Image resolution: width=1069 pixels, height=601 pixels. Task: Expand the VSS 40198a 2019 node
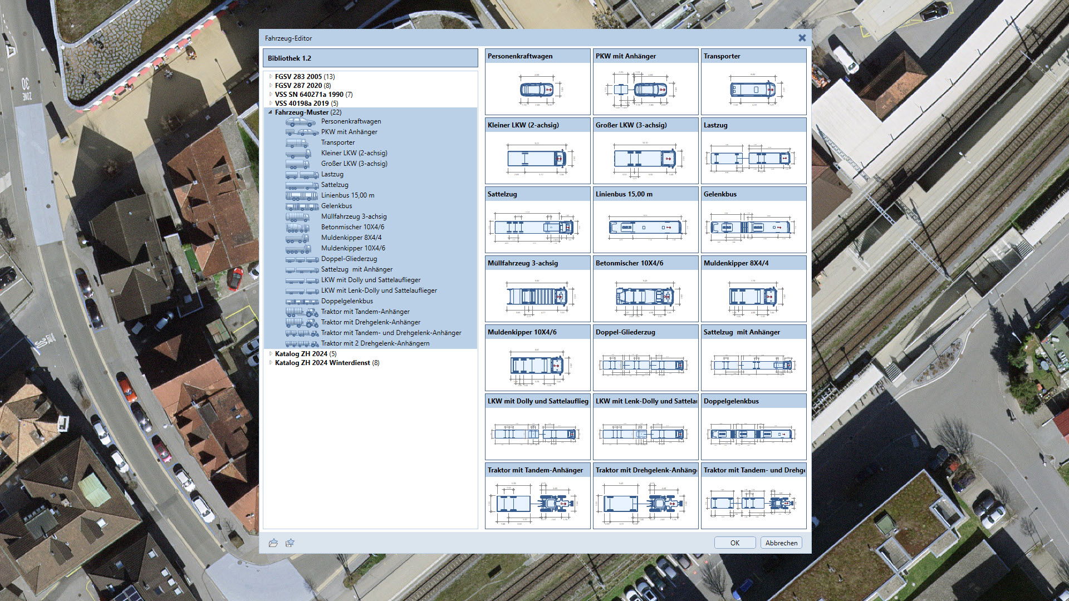(x=271, y=104)
